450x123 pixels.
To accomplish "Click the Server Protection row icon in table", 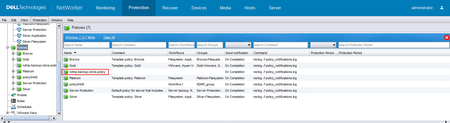I will point(66,90).
